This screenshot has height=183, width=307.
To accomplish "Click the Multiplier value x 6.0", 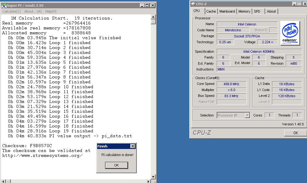I will tap(231, 90).
